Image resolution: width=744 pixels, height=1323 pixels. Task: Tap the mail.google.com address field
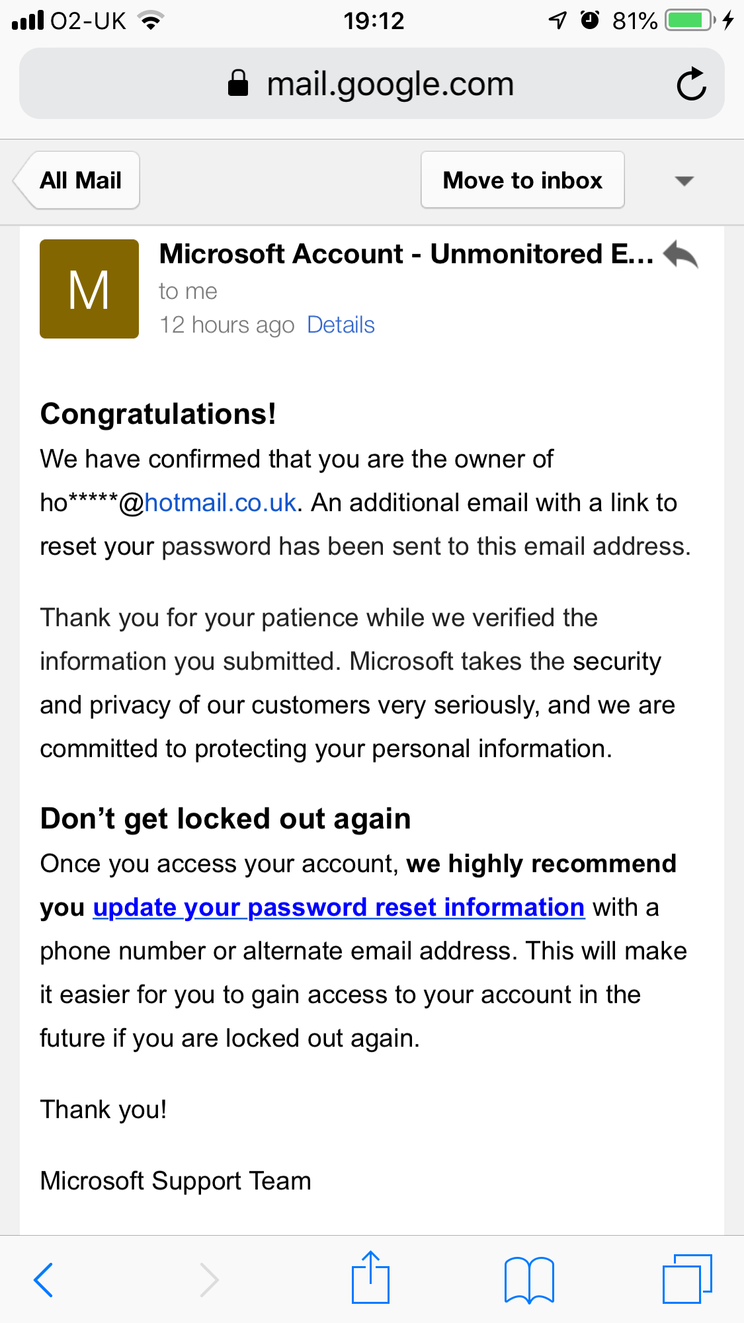[x=390, y=84]
